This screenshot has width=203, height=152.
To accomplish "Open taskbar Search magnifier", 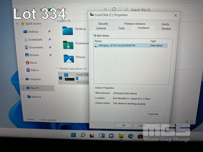I will (83, 135).
